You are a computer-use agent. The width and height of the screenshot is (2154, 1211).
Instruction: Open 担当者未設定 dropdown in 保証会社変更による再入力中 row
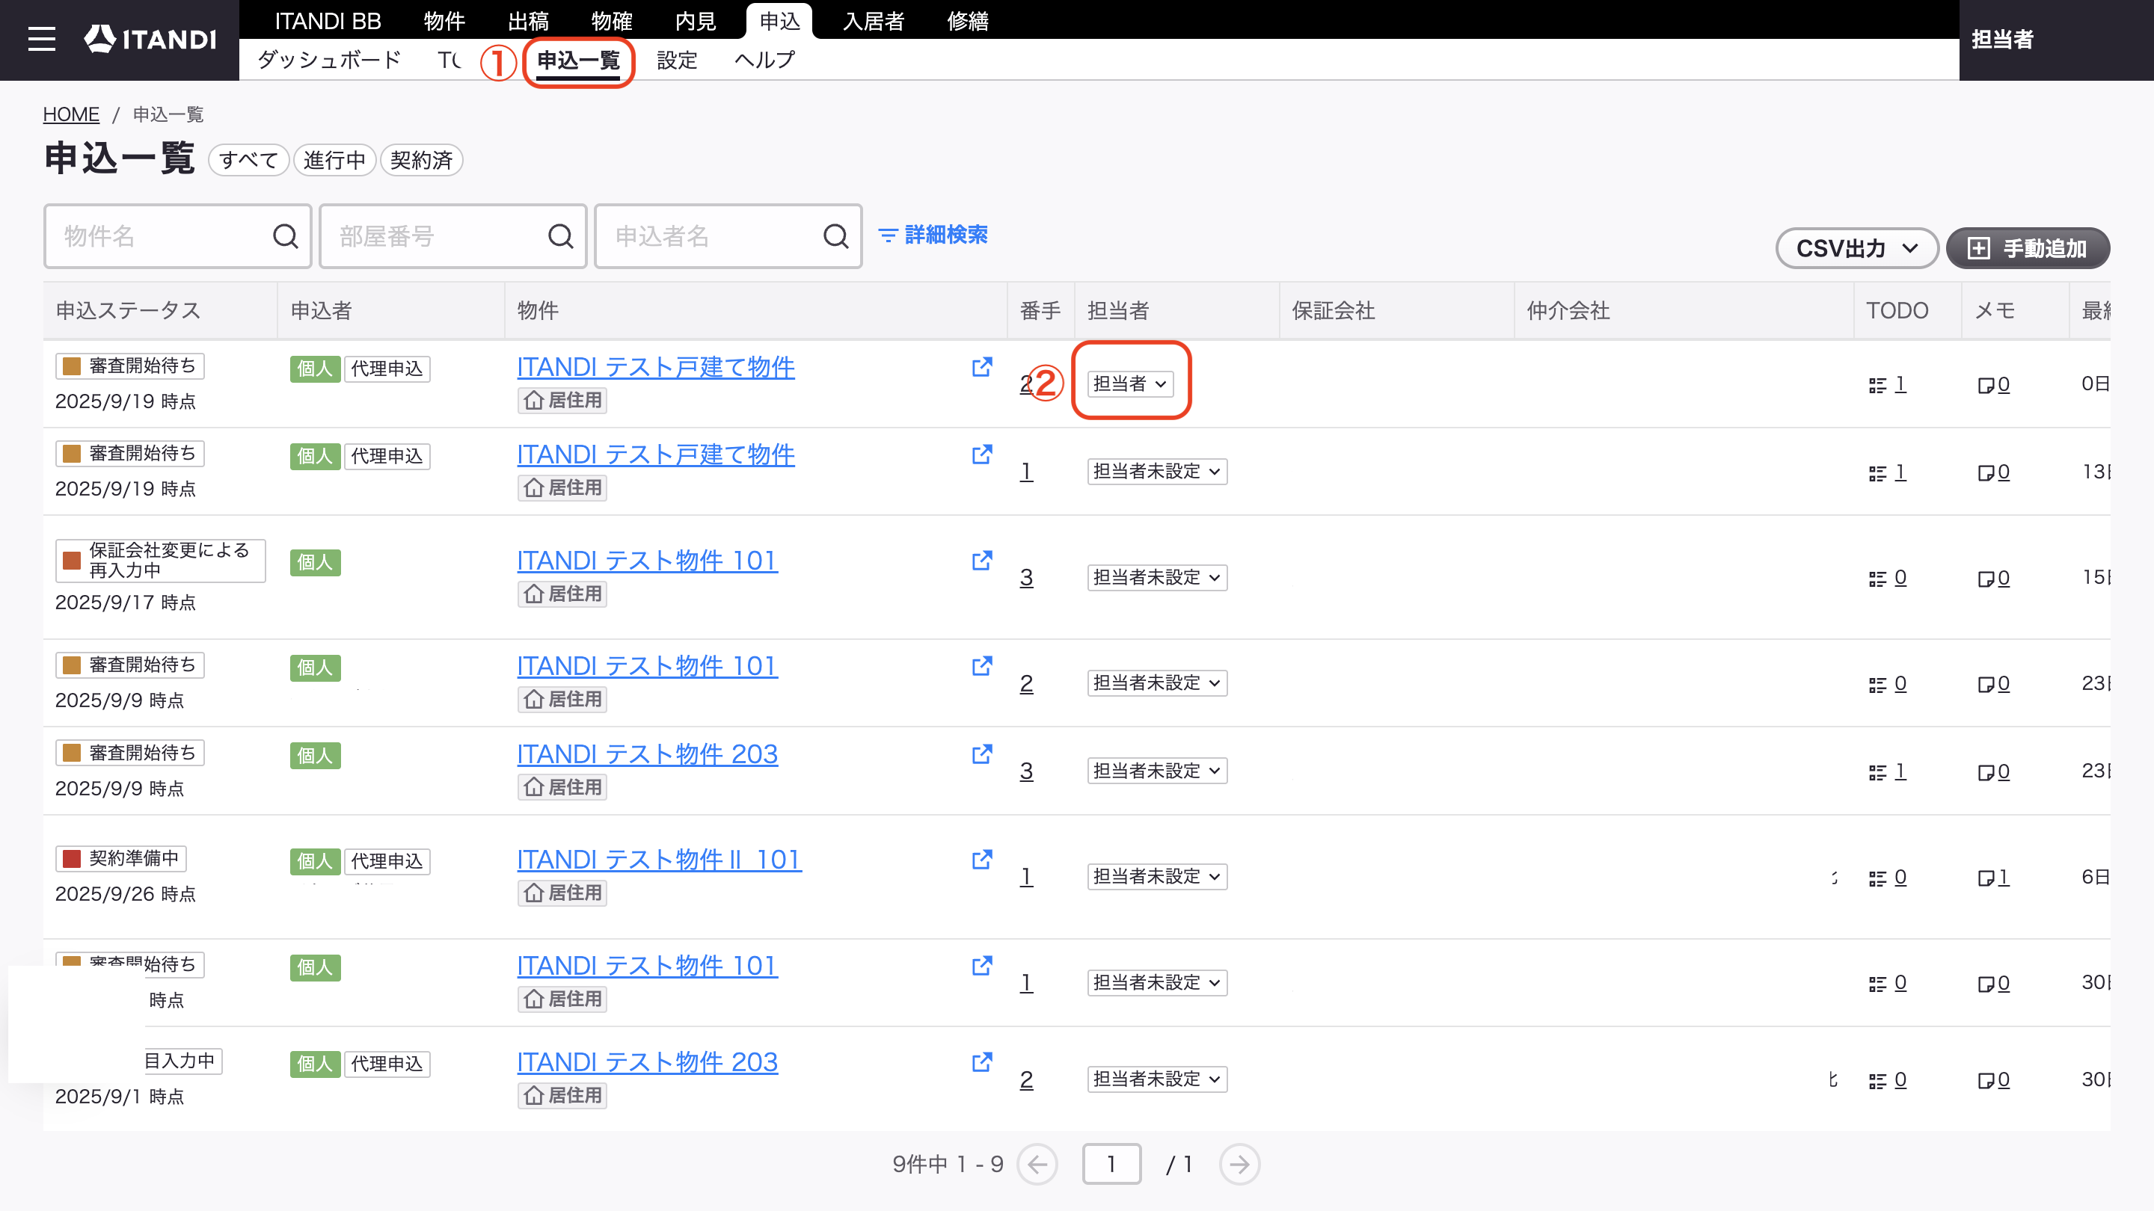point(1157,578)
